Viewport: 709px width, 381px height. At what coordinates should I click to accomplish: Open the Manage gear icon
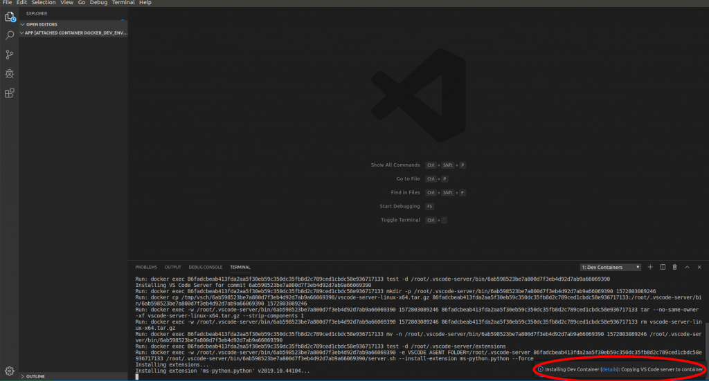[x=10, y=371]
